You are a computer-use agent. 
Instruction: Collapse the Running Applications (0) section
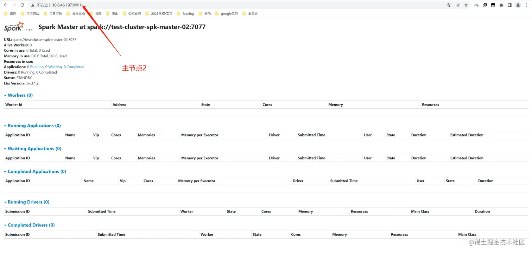pyautogui.click(x=32, y=126)
